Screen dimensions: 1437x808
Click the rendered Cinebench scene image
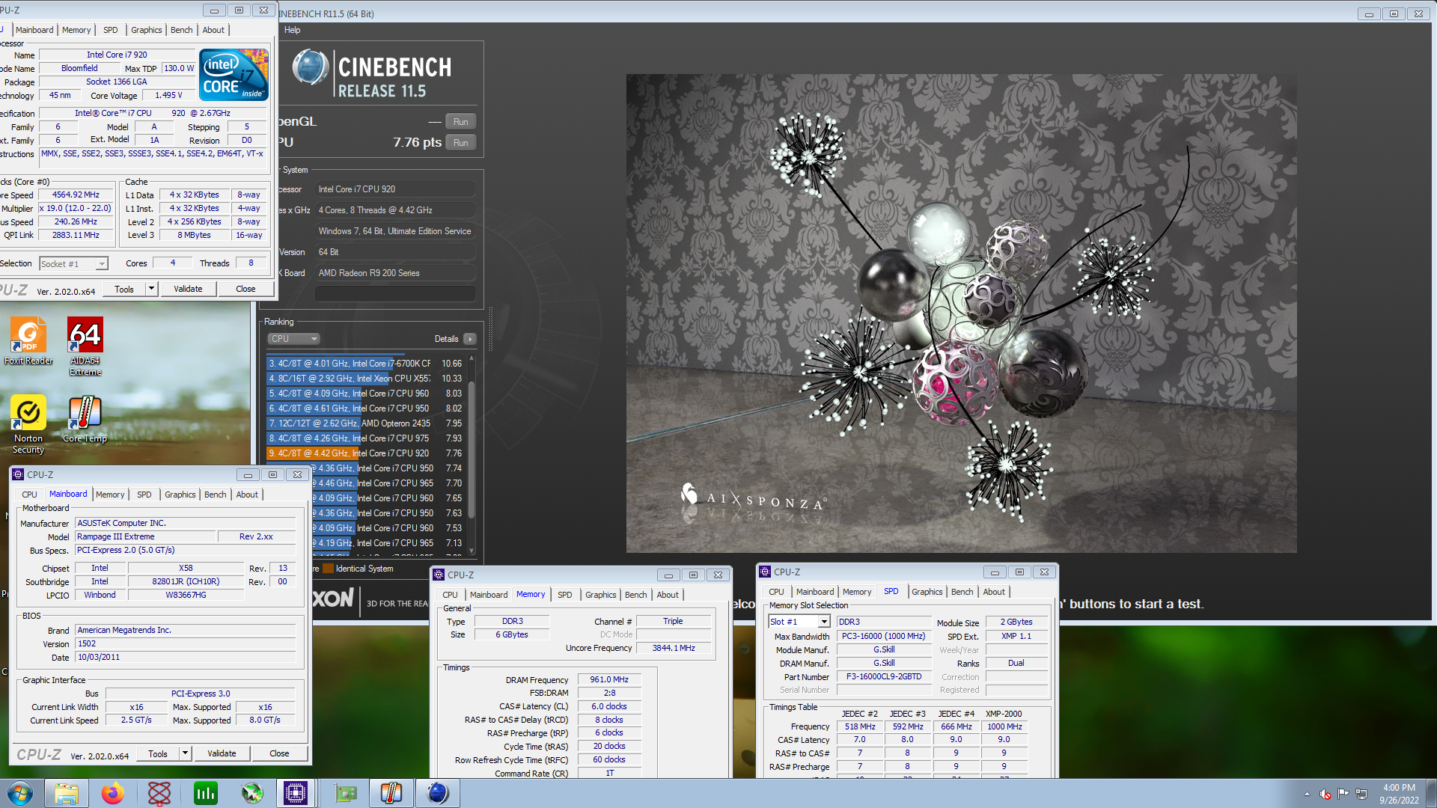(x=961, y=313)
